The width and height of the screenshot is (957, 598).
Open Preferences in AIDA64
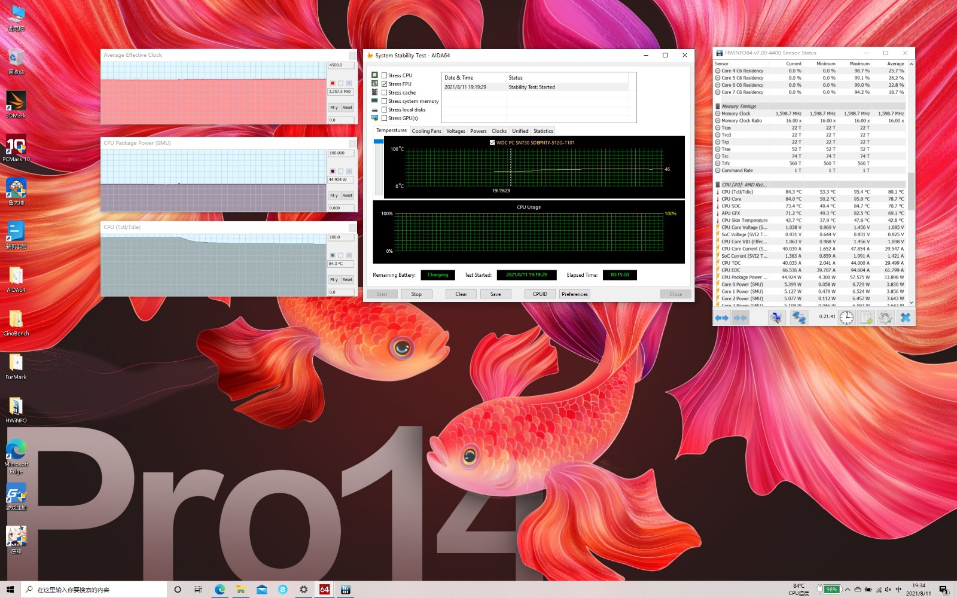(575, 294)
